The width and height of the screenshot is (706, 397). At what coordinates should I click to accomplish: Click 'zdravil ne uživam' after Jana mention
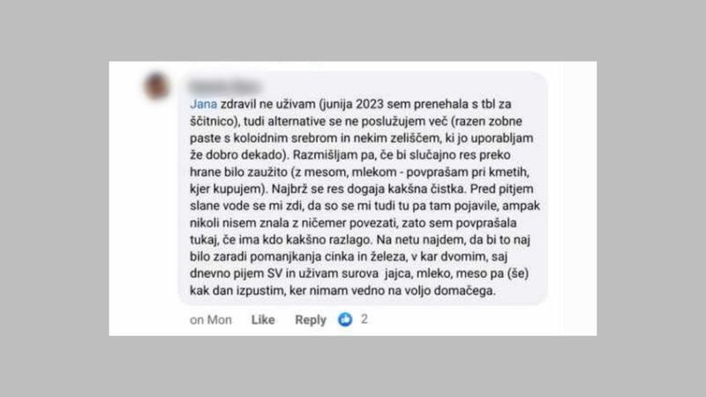[268, 104]
